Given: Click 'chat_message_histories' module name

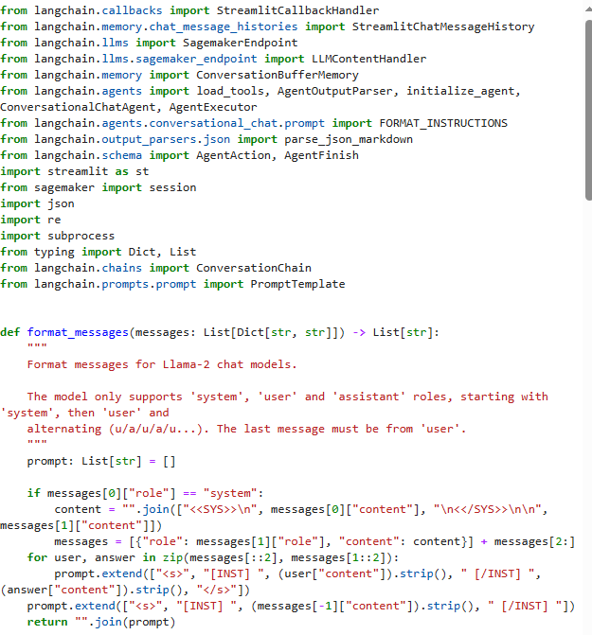Looking at the screenshot, I should pos(224,26).
